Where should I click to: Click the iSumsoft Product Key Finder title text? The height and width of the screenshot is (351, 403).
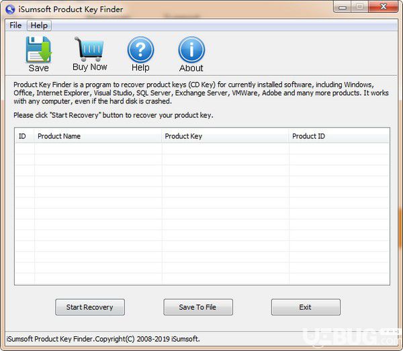pyautogui.click(x=71, y=9)
